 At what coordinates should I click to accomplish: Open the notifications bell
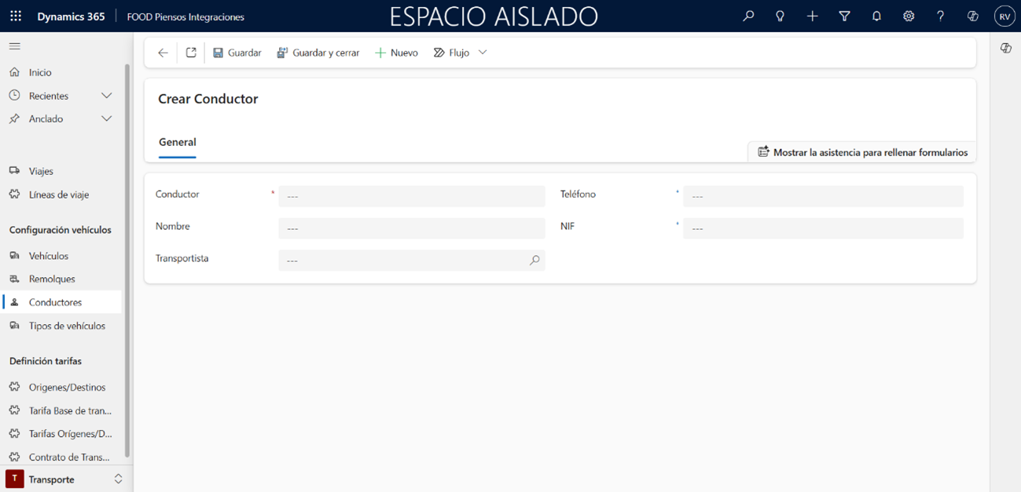point(876,16)
